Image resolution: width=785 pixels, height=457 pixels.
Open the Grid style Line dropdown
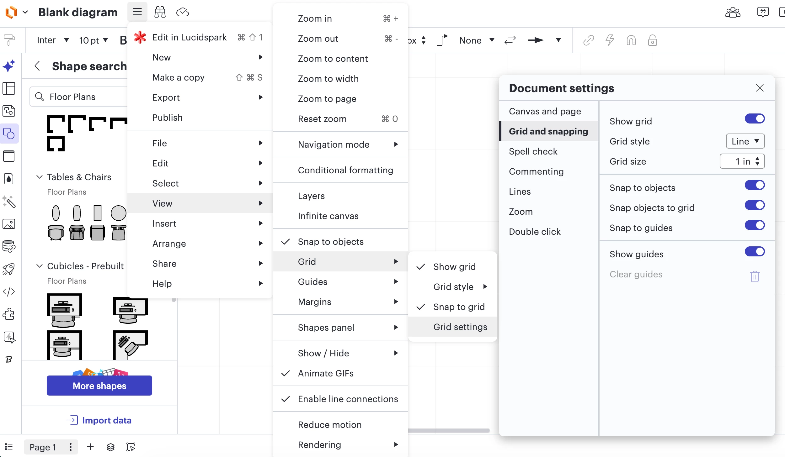click(x=745, y=141)
